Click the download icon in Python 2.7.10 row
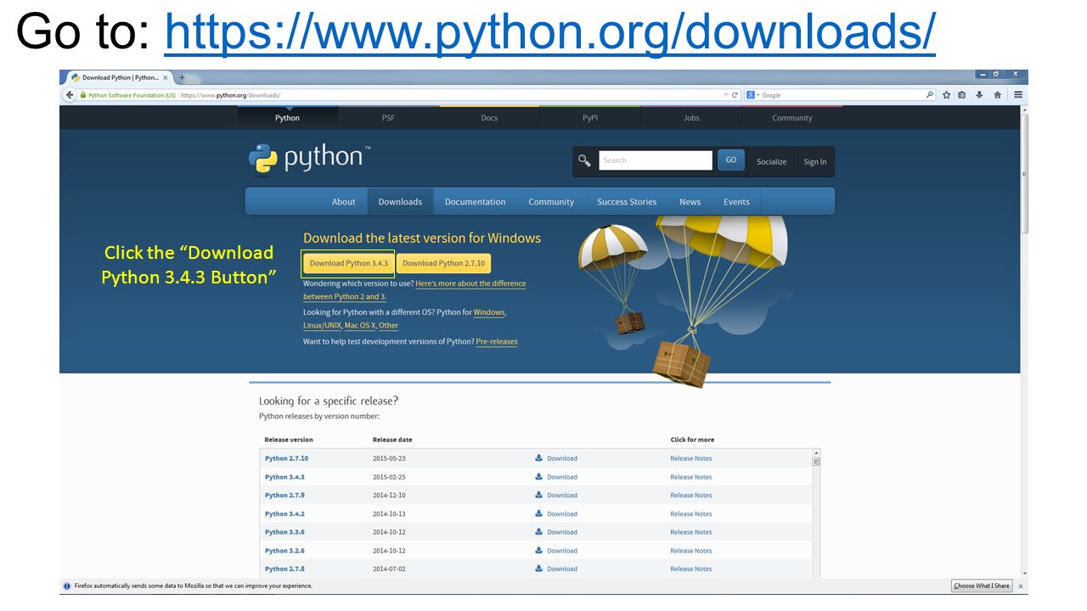This screenshot has width=1087, height=611. 538,458
